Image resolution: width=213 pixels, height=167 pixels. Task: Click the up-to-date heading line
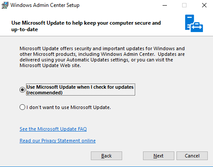coord(24,29)
